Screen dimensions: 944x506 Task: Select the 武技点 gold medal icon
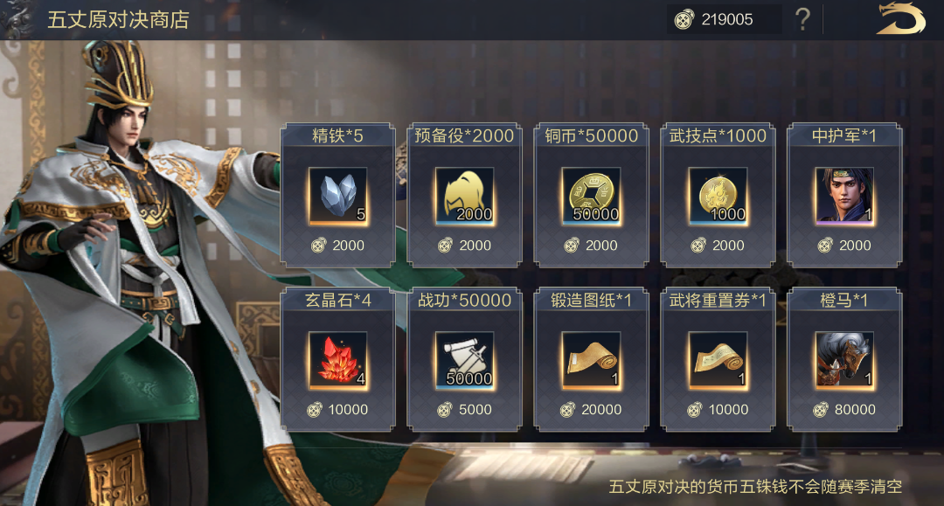pos(718,196)
